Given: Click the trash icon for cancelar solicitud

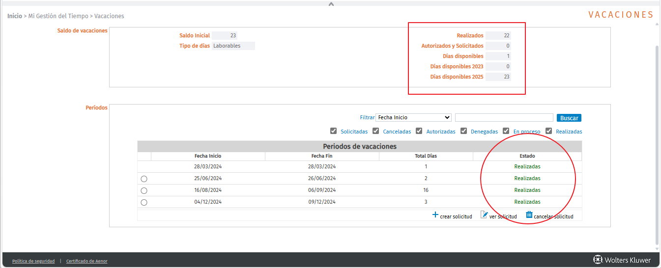Looking at the screenshot, I should 529,214.
